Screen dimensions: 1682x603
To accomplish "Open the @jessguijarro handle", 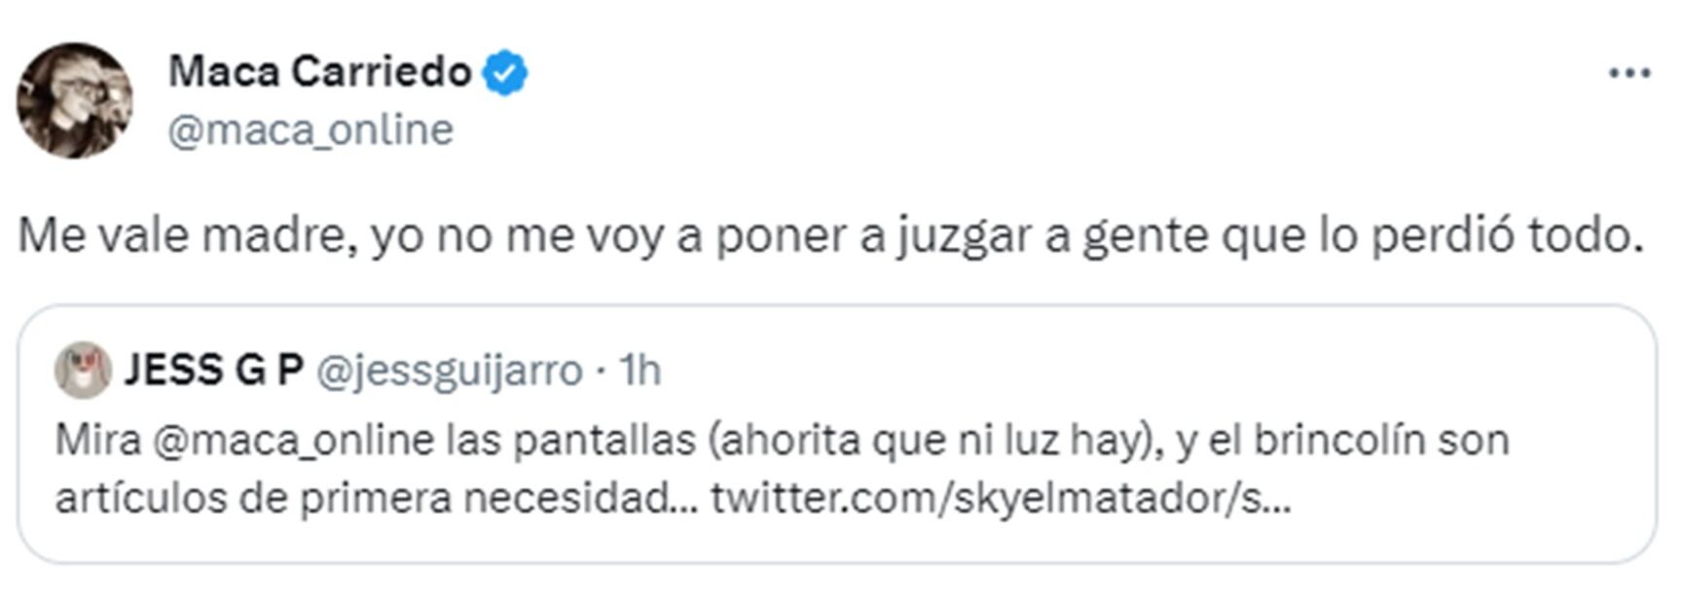I will pyautogui.click(x=450, y=371).
